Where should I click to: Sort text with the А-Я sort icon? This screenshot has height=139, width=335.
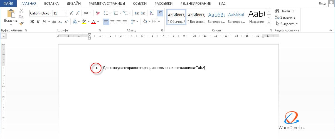click(152, 13)
